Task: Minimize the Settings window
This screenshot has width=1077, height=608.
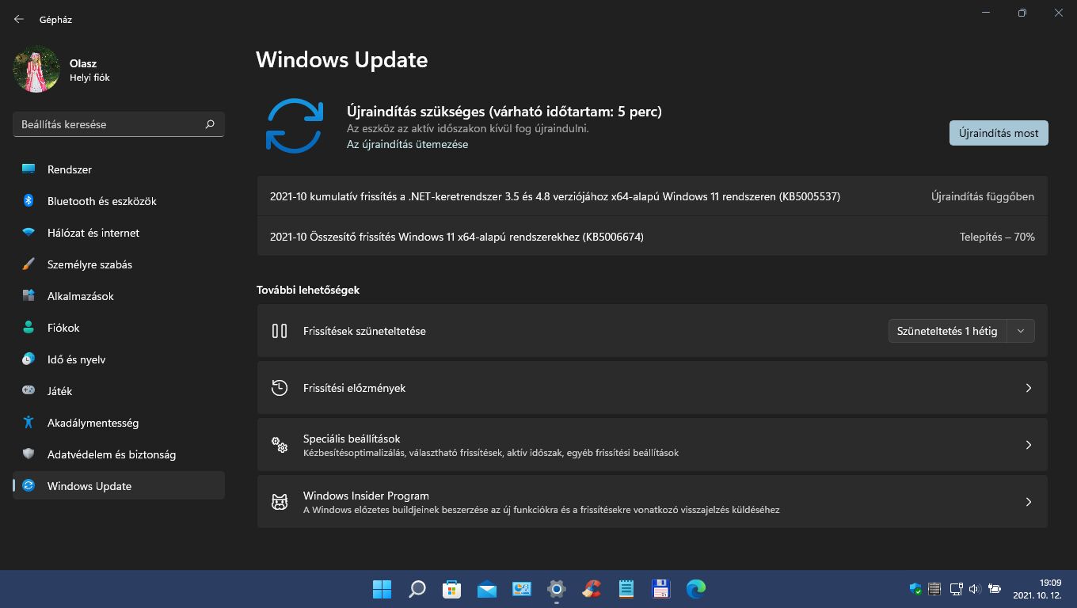Action: [986, 13]
